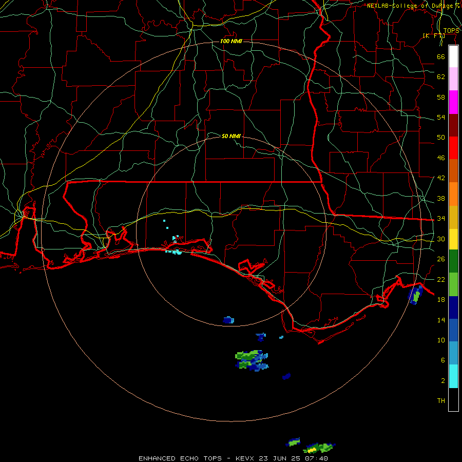Click the legend value "42"
The width and height of the screenshot is (462, 462).
(x=441, y=178)
